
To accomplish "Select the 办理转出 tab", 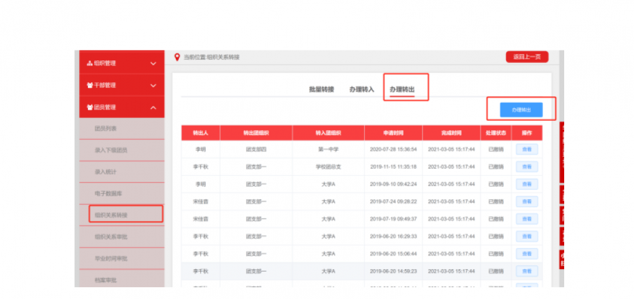I will click(x=402, y=90).
